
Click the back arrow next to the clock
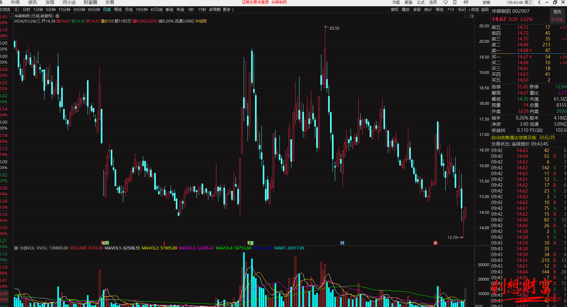pyautogui.click(x=539, y=2)
